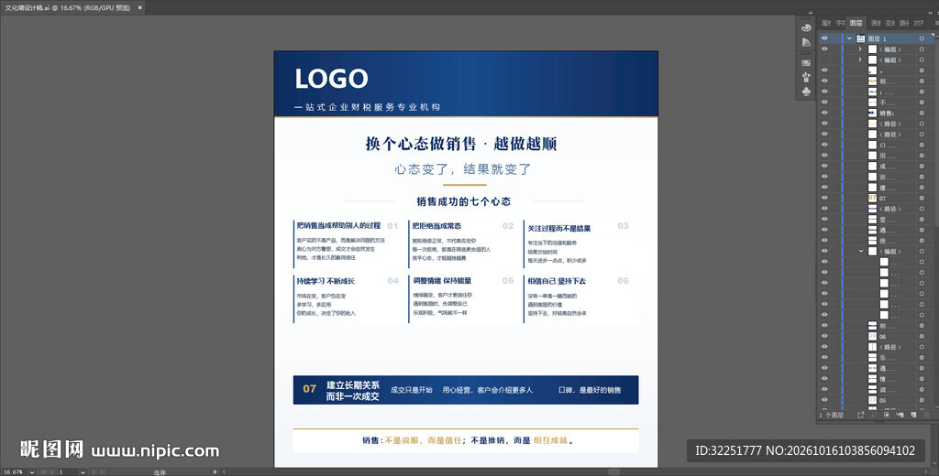
Task: Select the 销售: row in the layers list
Action: pyautogui.click(x=876, y=113)
